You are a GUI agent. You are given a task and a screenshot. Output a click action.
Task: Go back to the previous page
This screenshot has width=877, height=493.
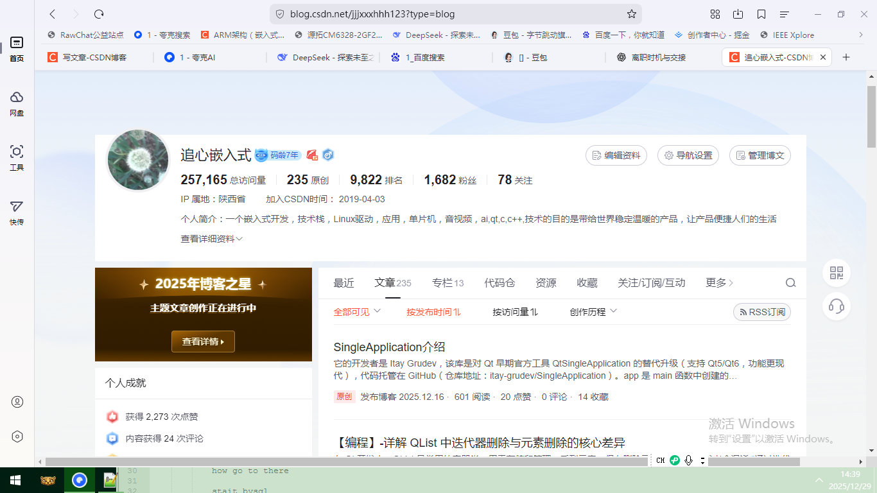click(53, 14)
